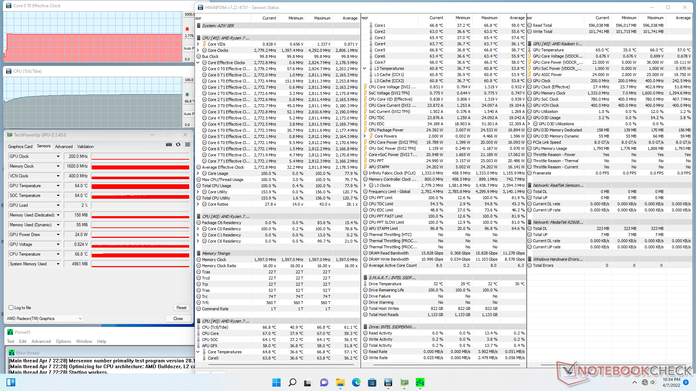The image size is (696, 391).
Task: Collapse the L3 Temperatures group
Action: pyautogui.click(x=365, y=68)
